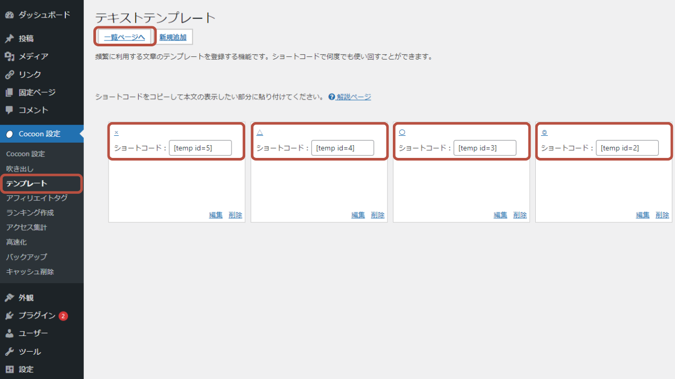Open the △ template title link

(x=259, y=132)
